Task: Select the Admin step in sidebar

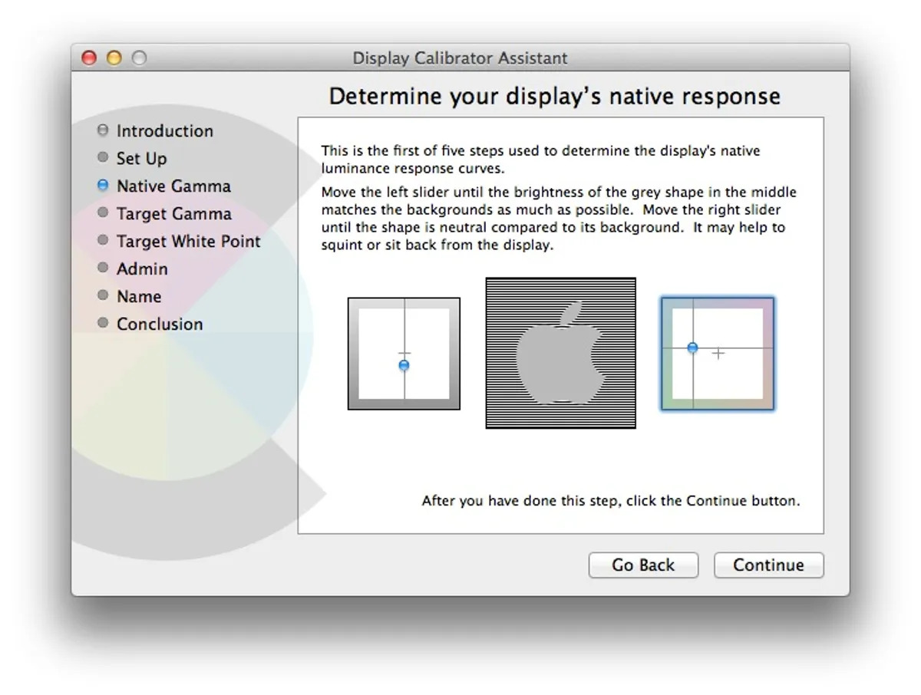Action: (142, 269)
